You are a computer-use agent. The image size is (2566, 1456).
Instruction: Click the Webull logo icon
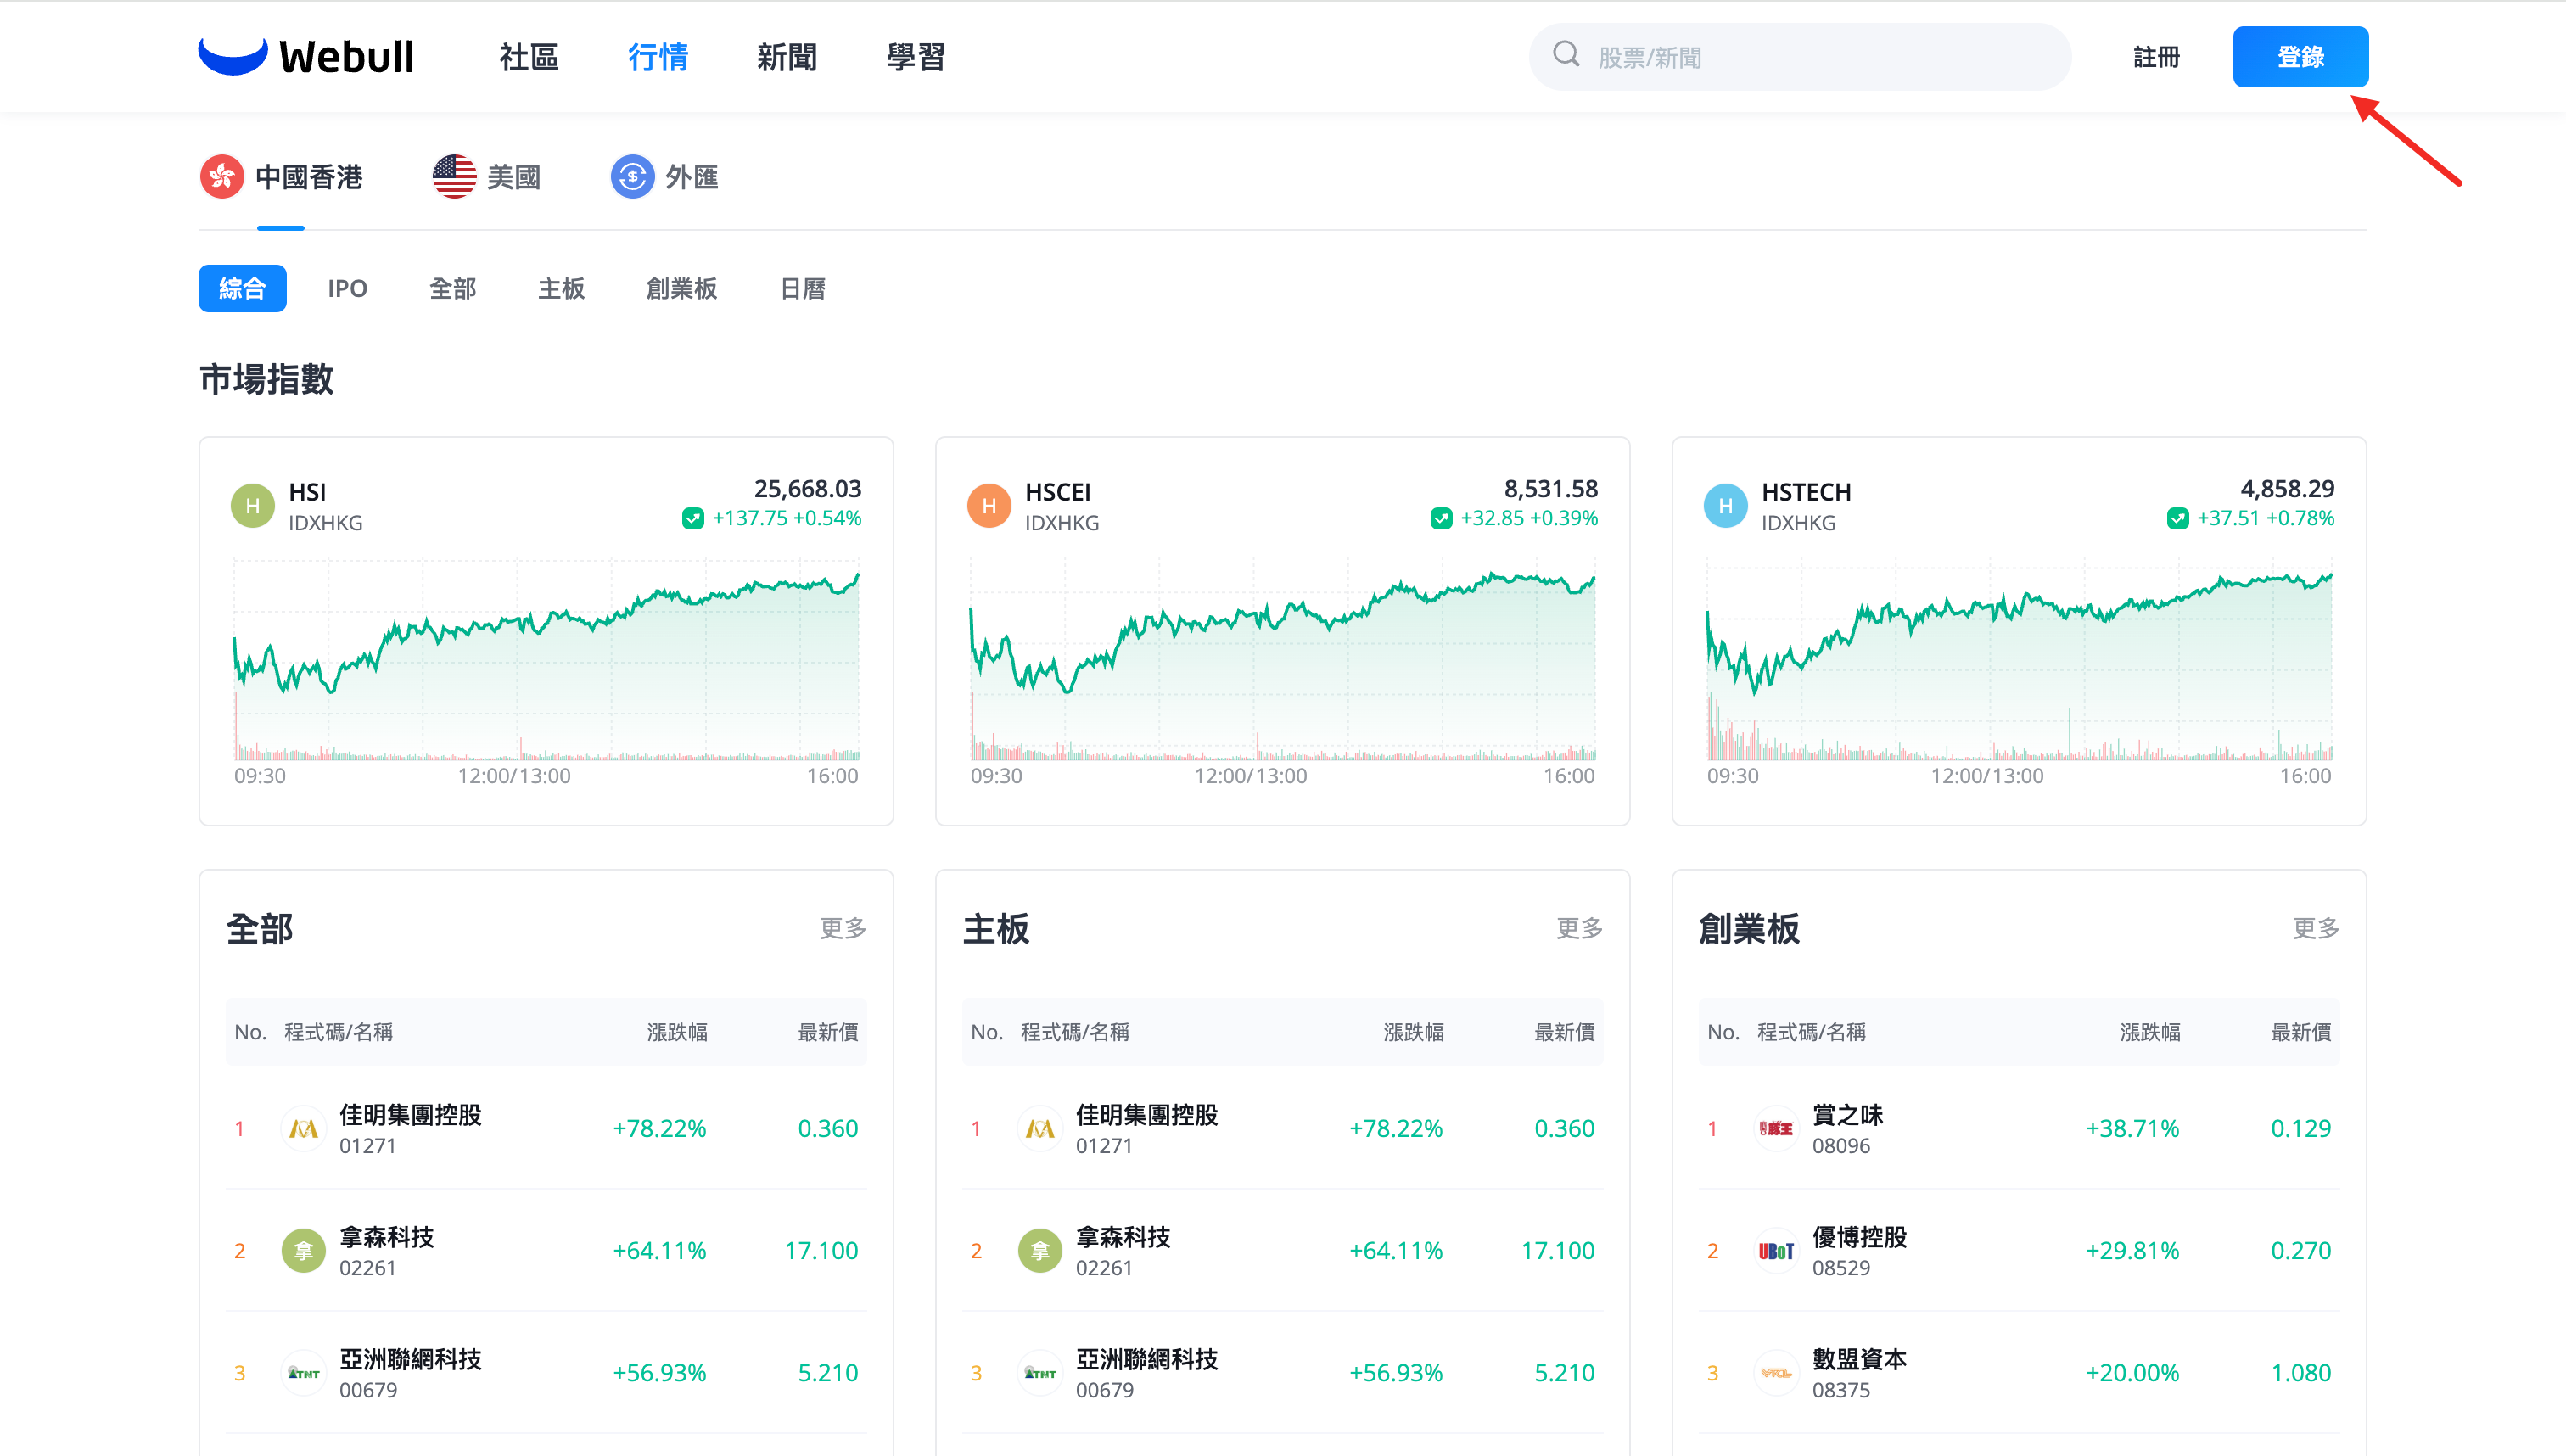click(233, 56)
